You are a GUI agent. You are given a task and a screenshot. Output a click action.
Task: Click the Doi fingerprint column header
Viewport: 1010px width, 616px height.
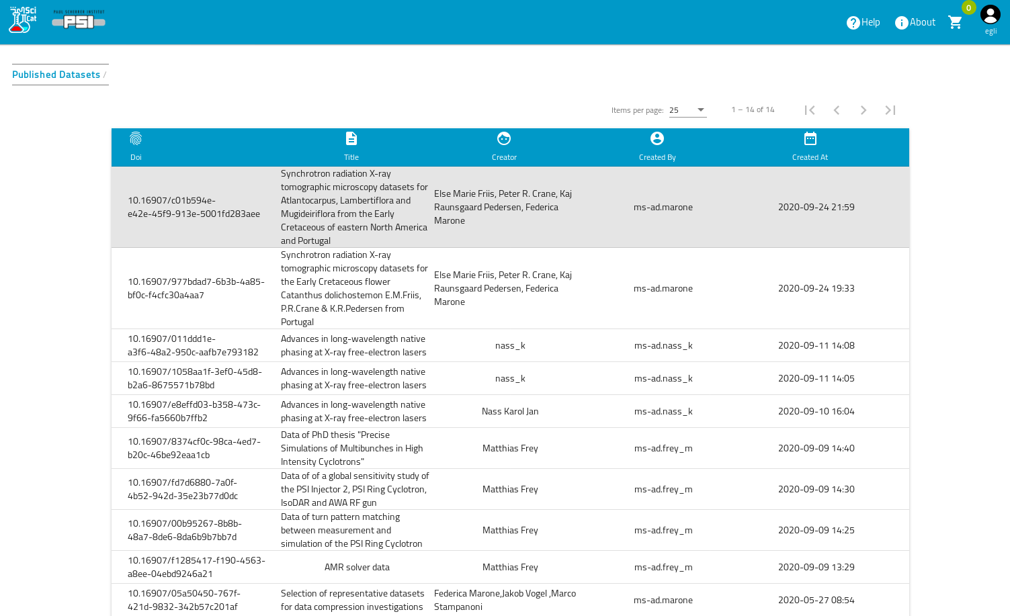(x=136, y=146)
